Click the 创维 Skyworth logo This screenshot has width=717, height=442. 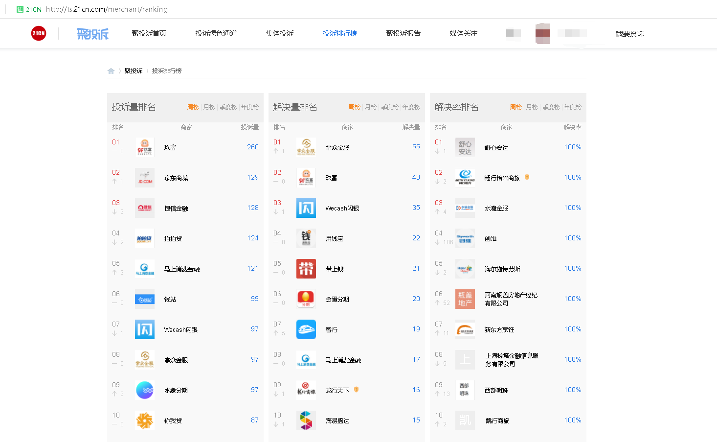465,238
